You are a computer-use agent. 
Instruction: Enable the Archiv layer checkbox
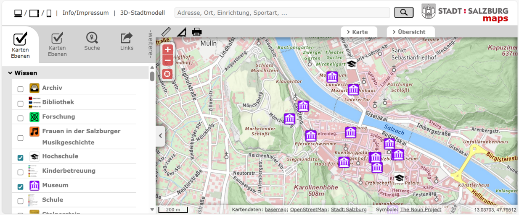[x=20, y=89]
